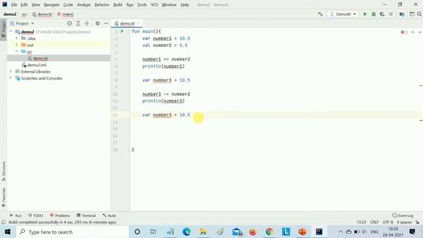Click the Windows Start button
The height and width of the screenshot is (238, 423).
click(x=7, y=232)
